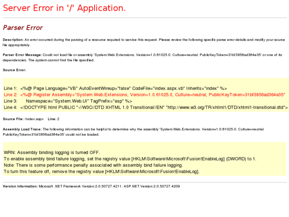Click the 'To enable assembly bind failure logging' line
This screenshot has width=289, height=217.
(130, 159)
